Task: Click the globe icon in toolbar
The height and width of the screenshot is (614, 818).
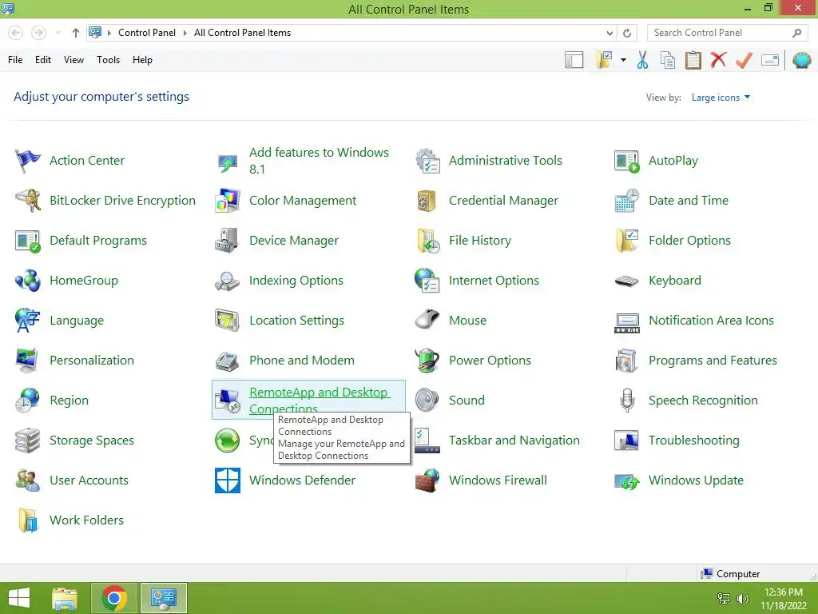Action: click(801, 60)
